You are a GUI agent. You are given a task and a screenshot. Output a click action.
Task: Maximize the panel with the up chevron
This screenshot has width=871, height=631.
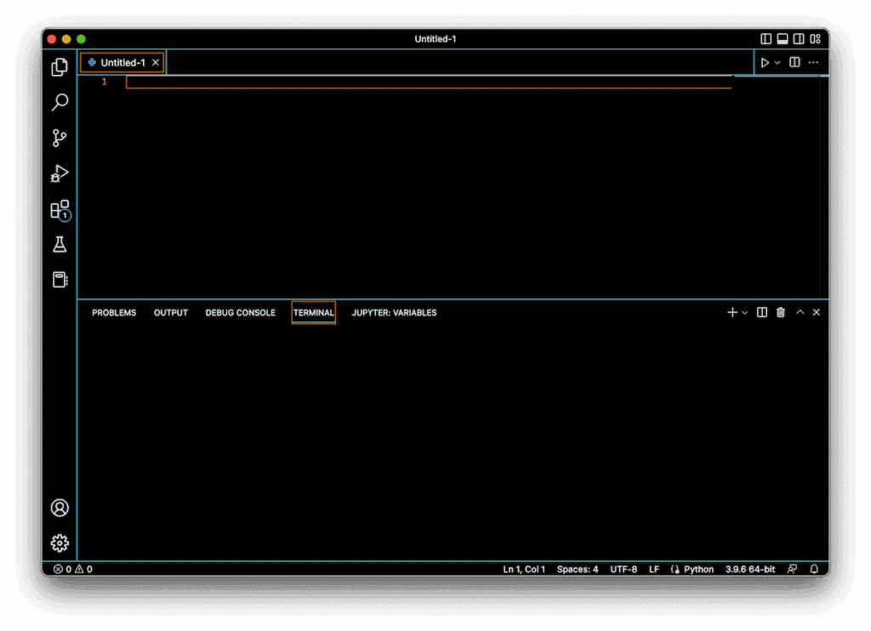(x=800, y=313)
